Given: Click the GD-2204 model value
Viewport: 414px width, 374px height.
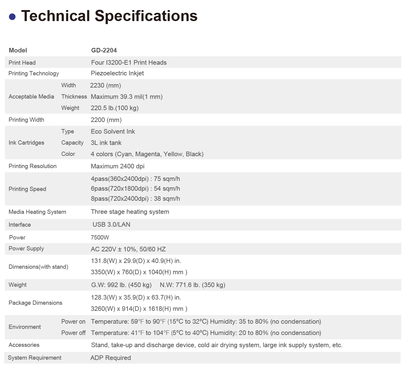Looking at the screenshot, I should tap(104, 50).
